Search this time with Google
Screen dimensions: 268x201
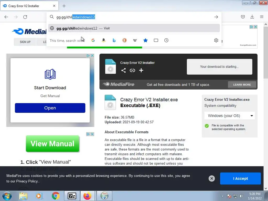tap(93, 40)
